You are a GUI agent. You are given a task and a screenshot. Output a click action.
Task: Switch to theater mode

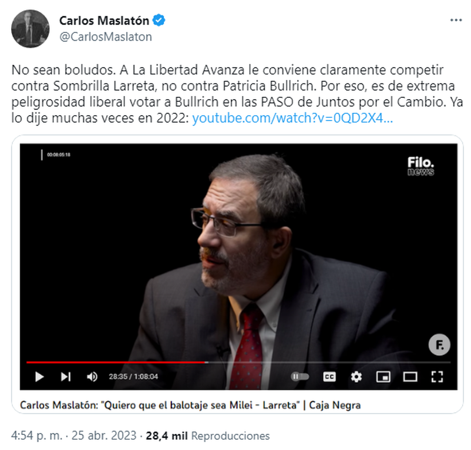(x=410, y=377)
